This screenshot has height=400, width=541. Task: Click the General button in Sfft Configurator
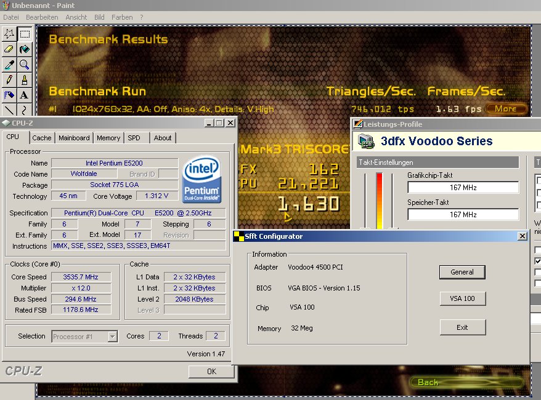point(462,272)
